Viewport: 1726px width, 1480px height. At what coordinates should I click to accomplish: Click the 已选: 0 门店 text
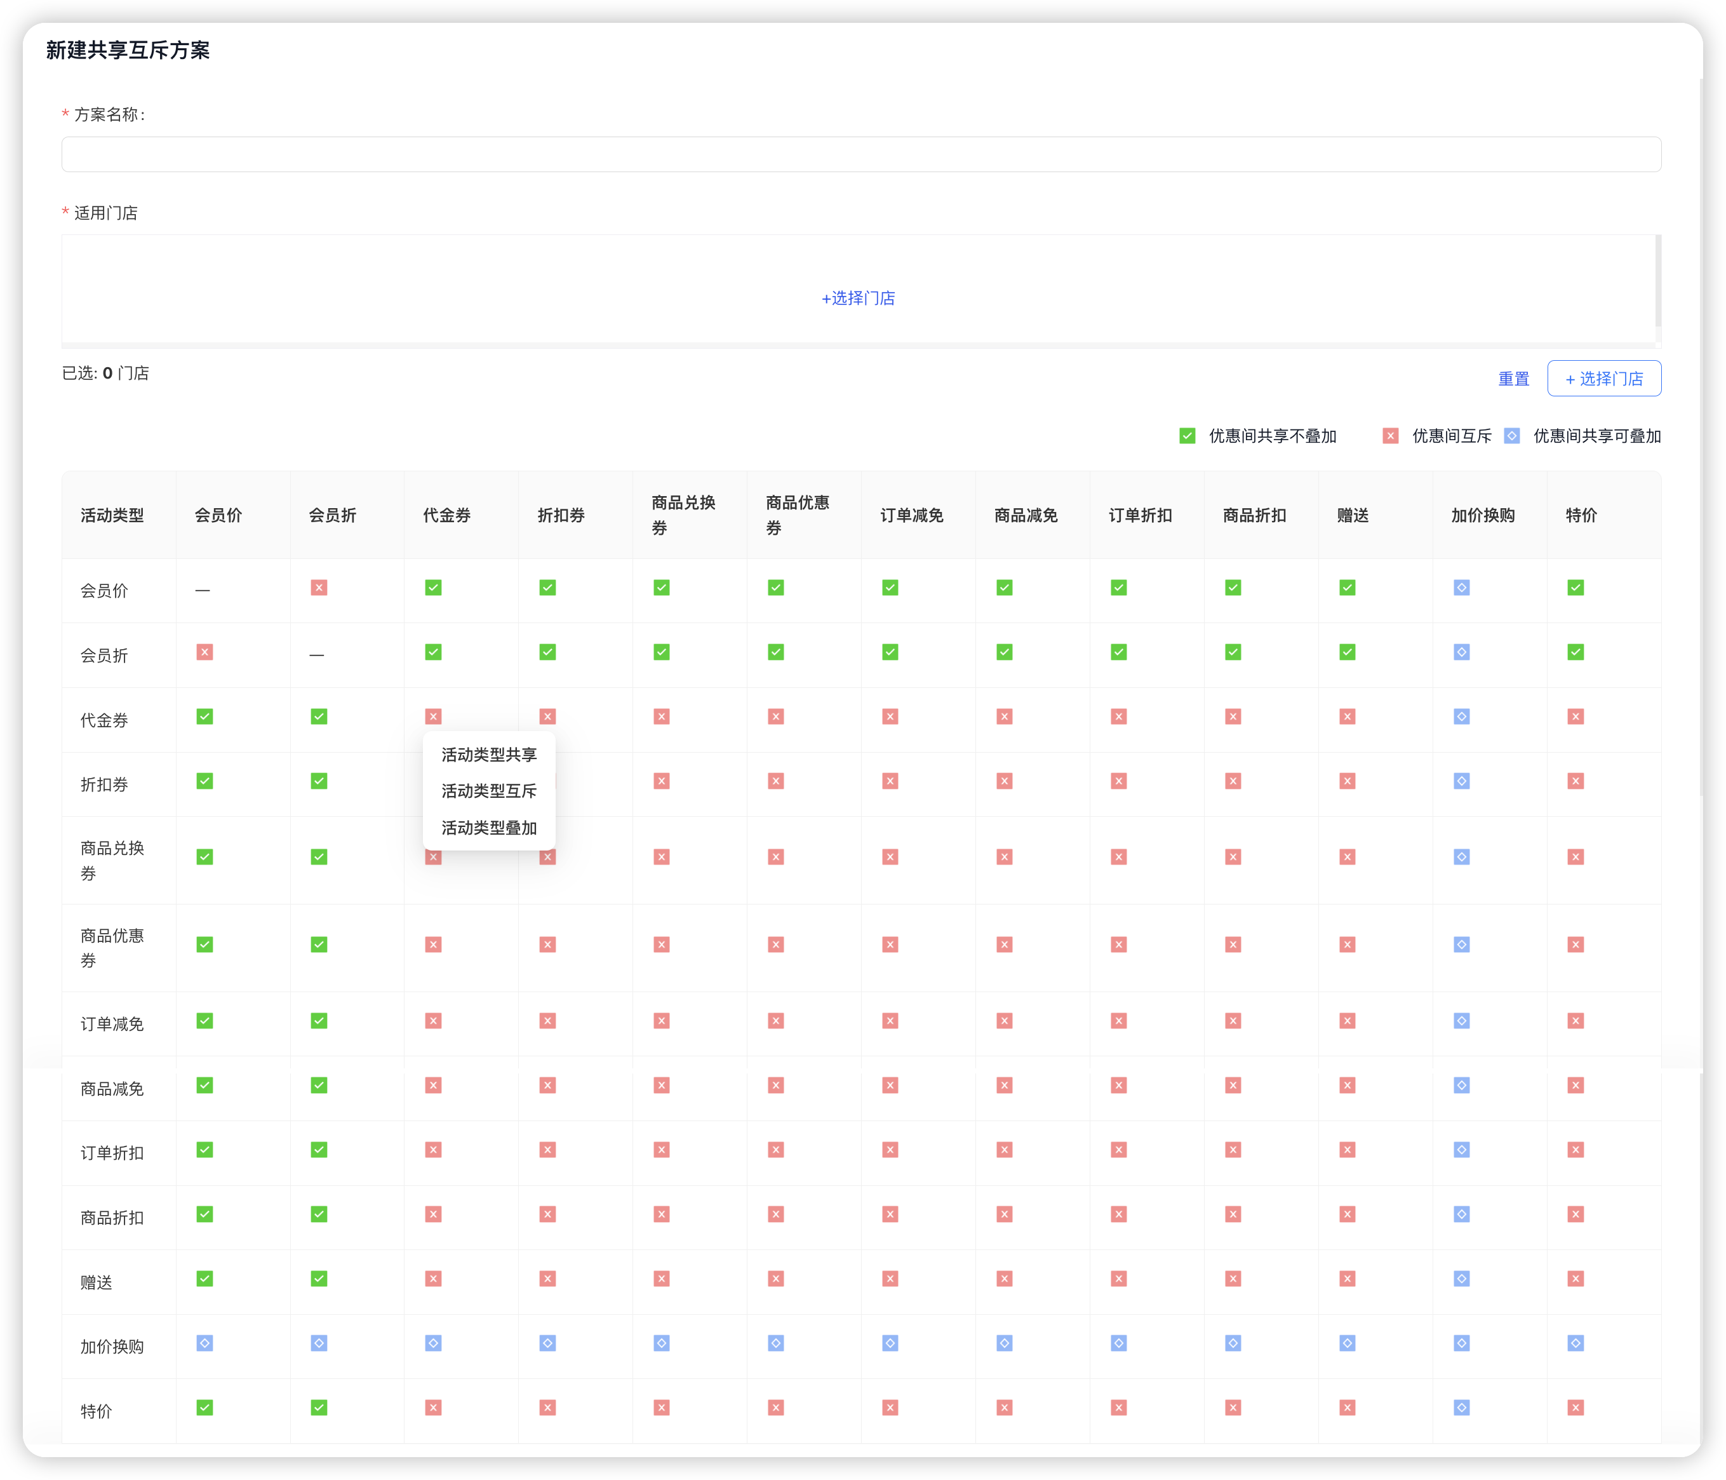(106, 373)
